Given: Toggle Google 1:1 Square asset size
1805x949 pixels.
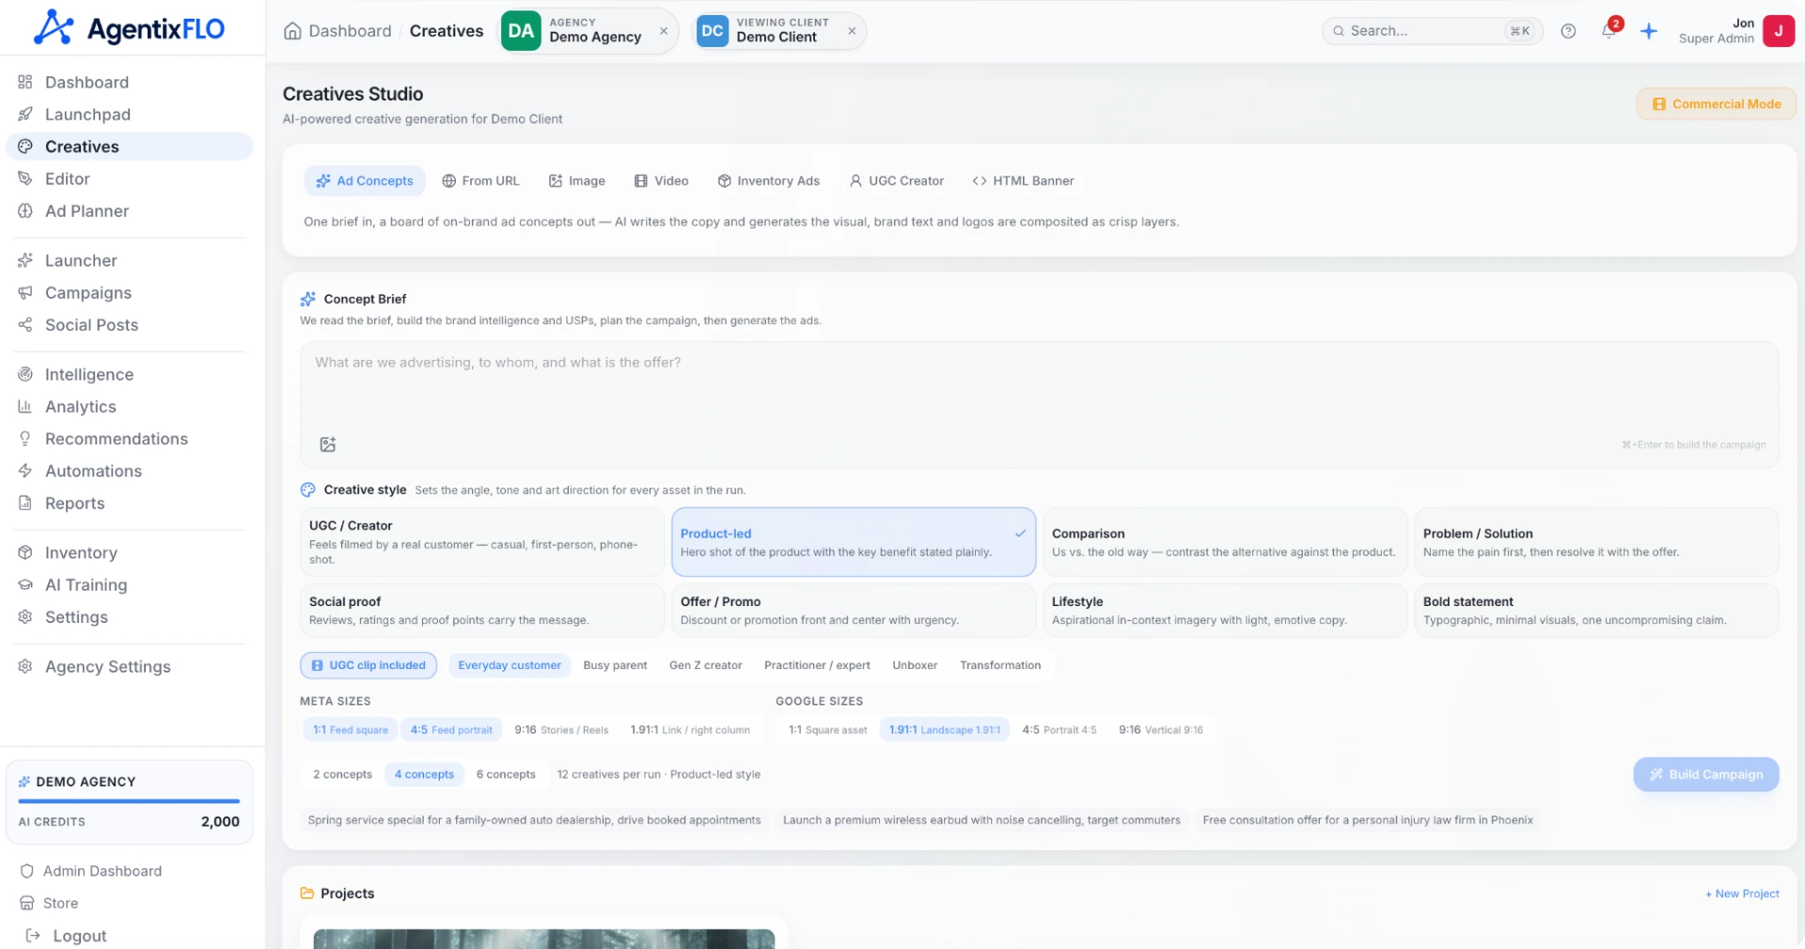Looking at the screenshot, I should (827, 730).
